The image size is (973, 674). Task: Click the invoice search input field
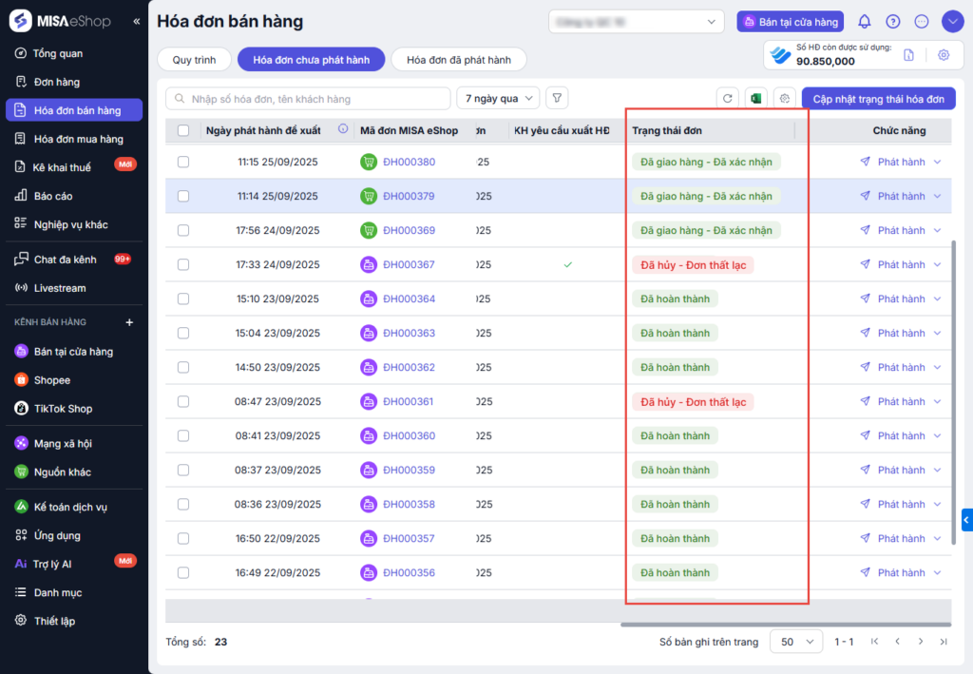(x=309, y=99)
